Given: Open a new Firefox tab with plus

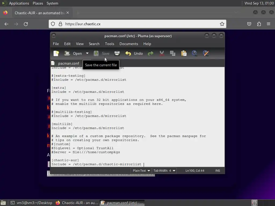Looking at the screenshot, I should tap(78, 13).
